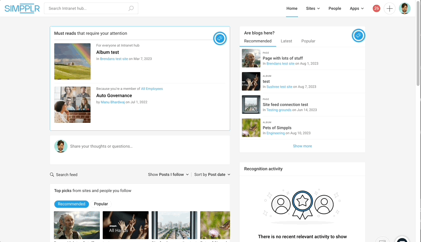Click the SIMPPLR logo to return home
This screenshot has width=421, height=242.
[22, 8]
